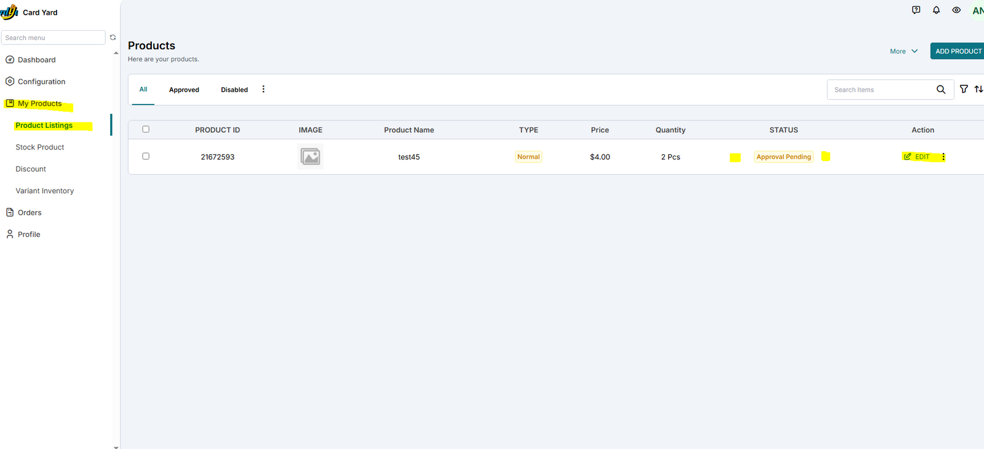Check the box for product 21672593
Viewport: 984px width, 449px height.
[x=146, y=156]
